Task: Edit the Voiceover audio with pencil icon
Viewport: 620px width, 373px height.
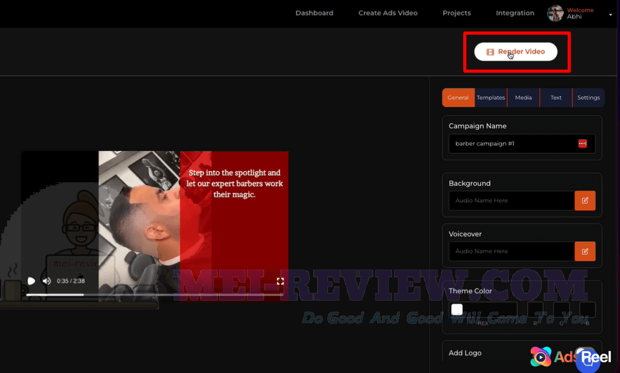Action: tap(585, 251)
